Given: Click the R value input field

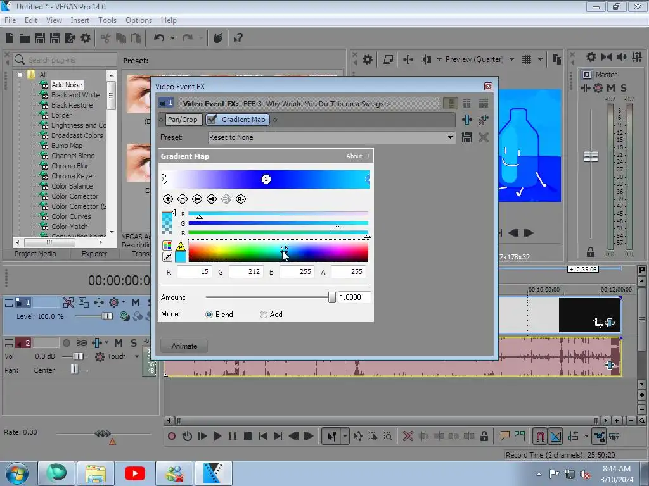Looking at the screenshot, I should pos(194,272).
